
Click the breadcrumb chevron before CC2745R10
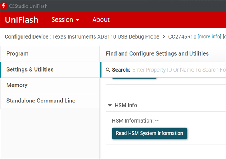164,37
